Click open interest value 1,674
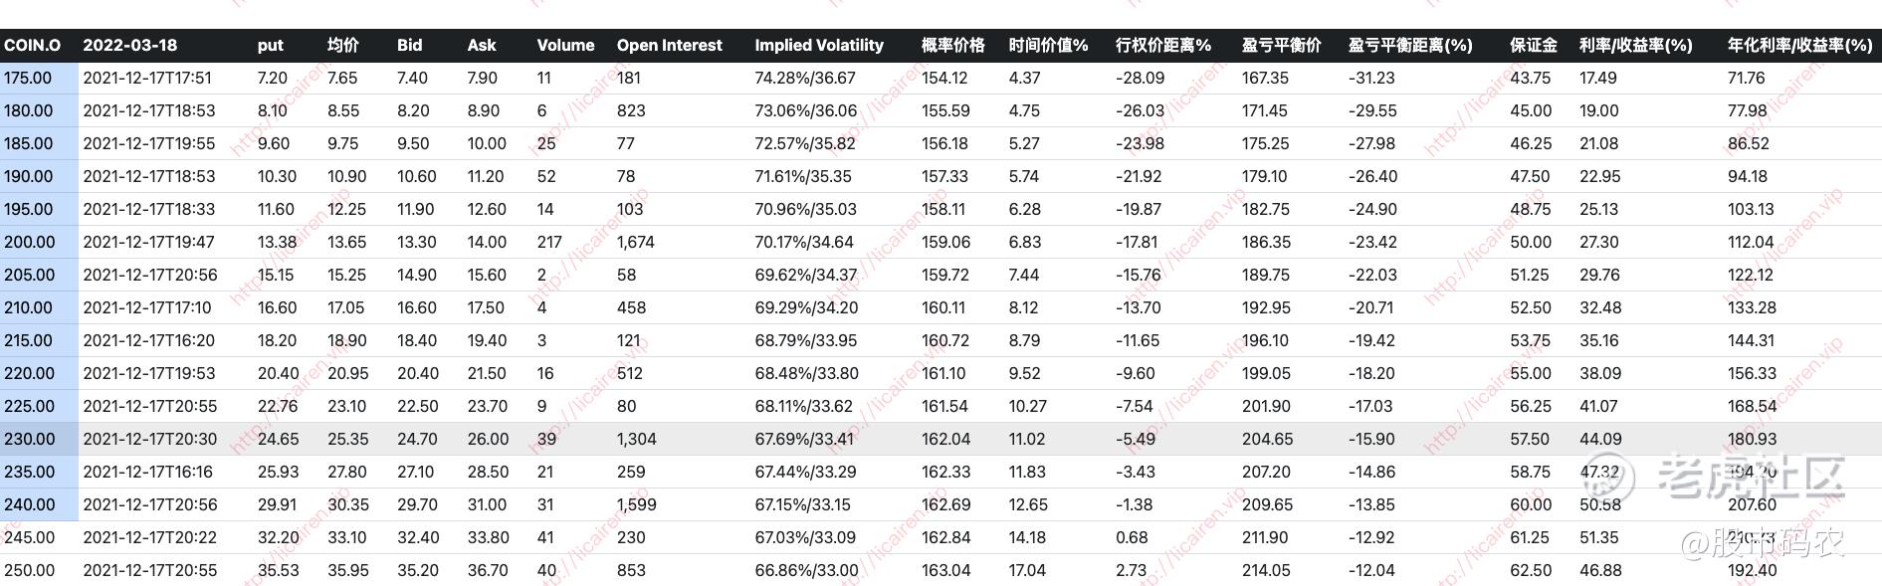 click(x=636, y=242)
